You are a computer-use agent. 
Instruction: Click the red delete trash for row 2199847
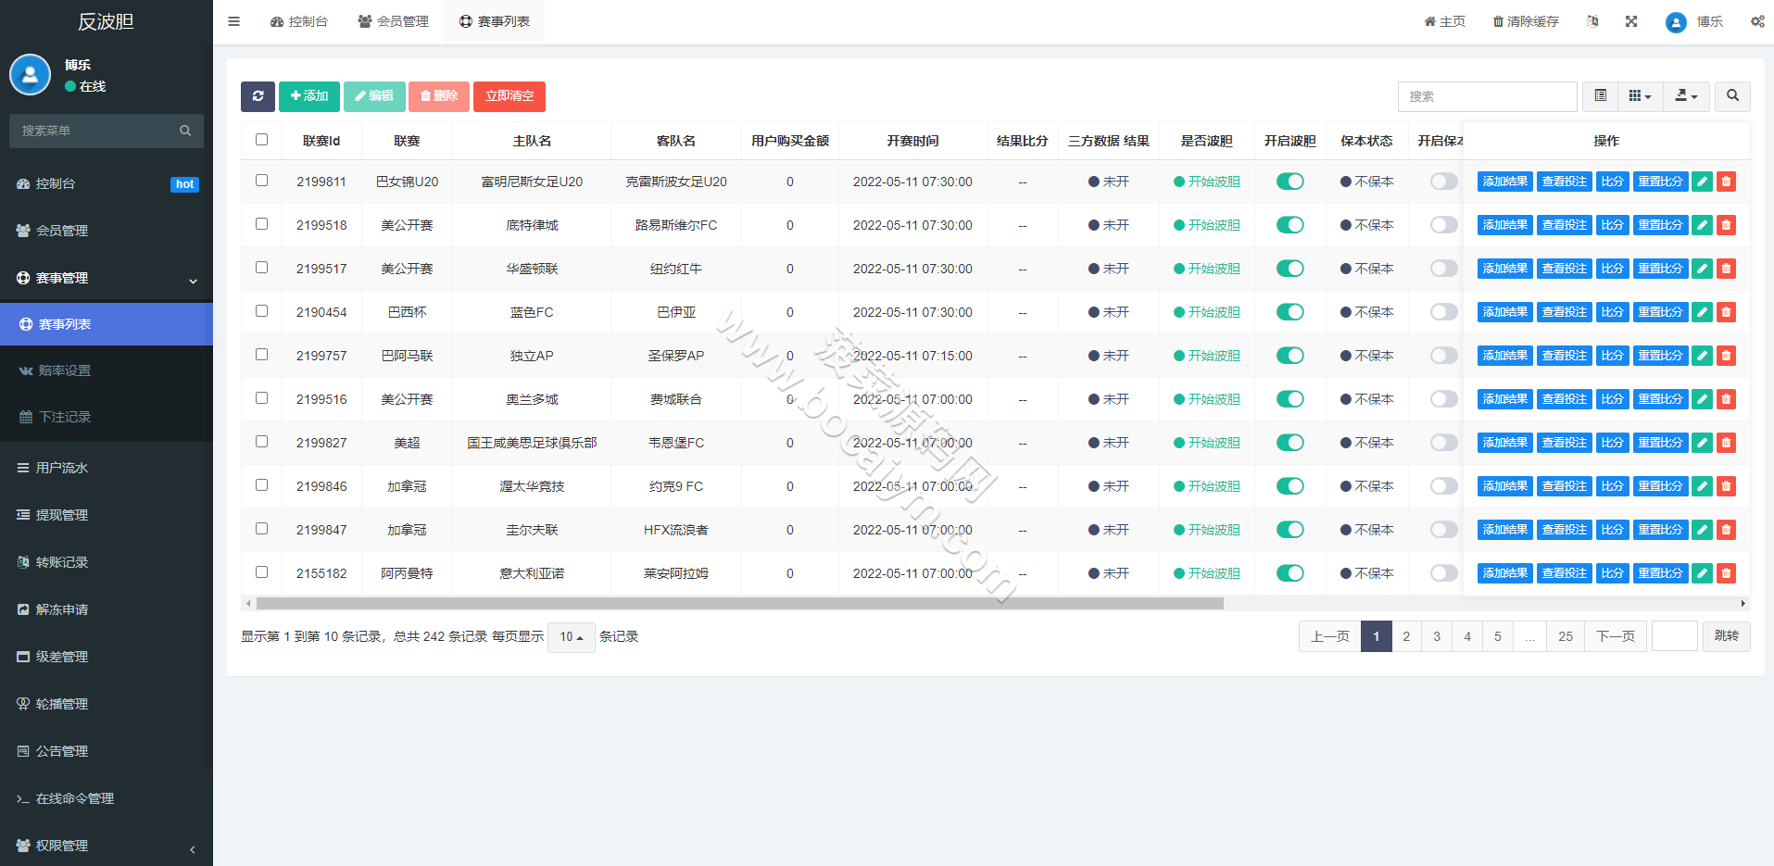[1726, 530]
